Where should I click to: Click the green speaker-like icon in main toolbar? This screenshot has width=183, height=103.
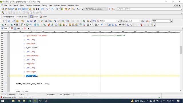pyautogui.click(x=62, y=9)
